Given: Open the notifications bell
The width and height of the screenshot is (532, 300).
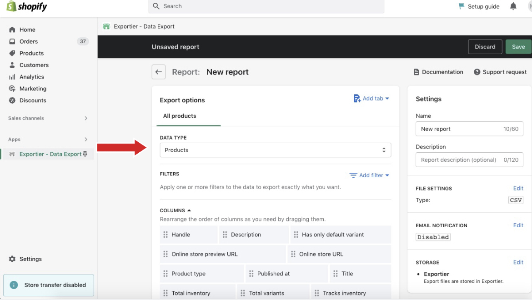Looking at the screenshot, I should click(x=513, y=6).
